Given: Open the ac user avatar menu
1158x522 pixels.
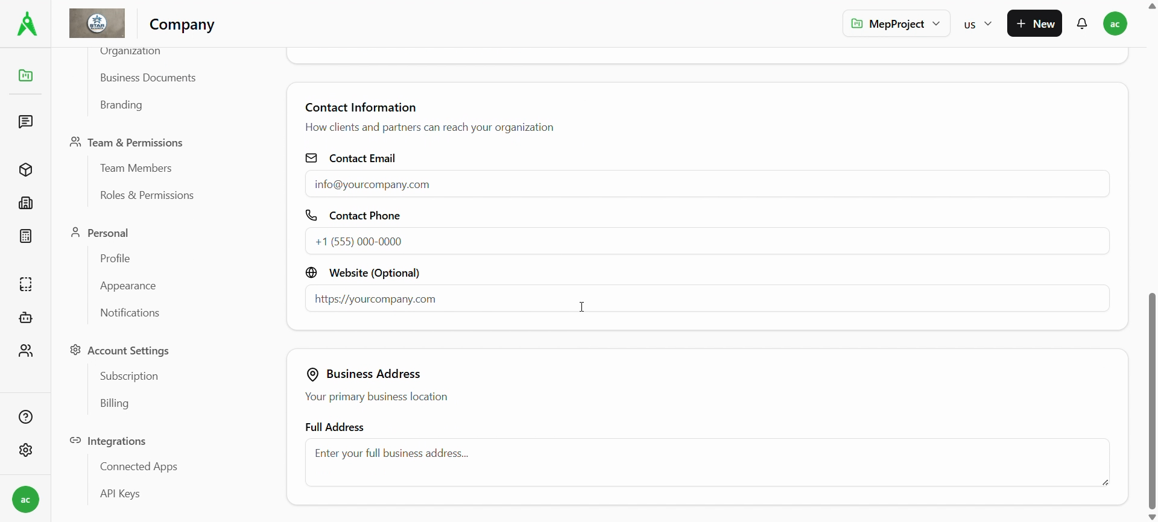Looking at the screenshot, I should (1115, 24).
